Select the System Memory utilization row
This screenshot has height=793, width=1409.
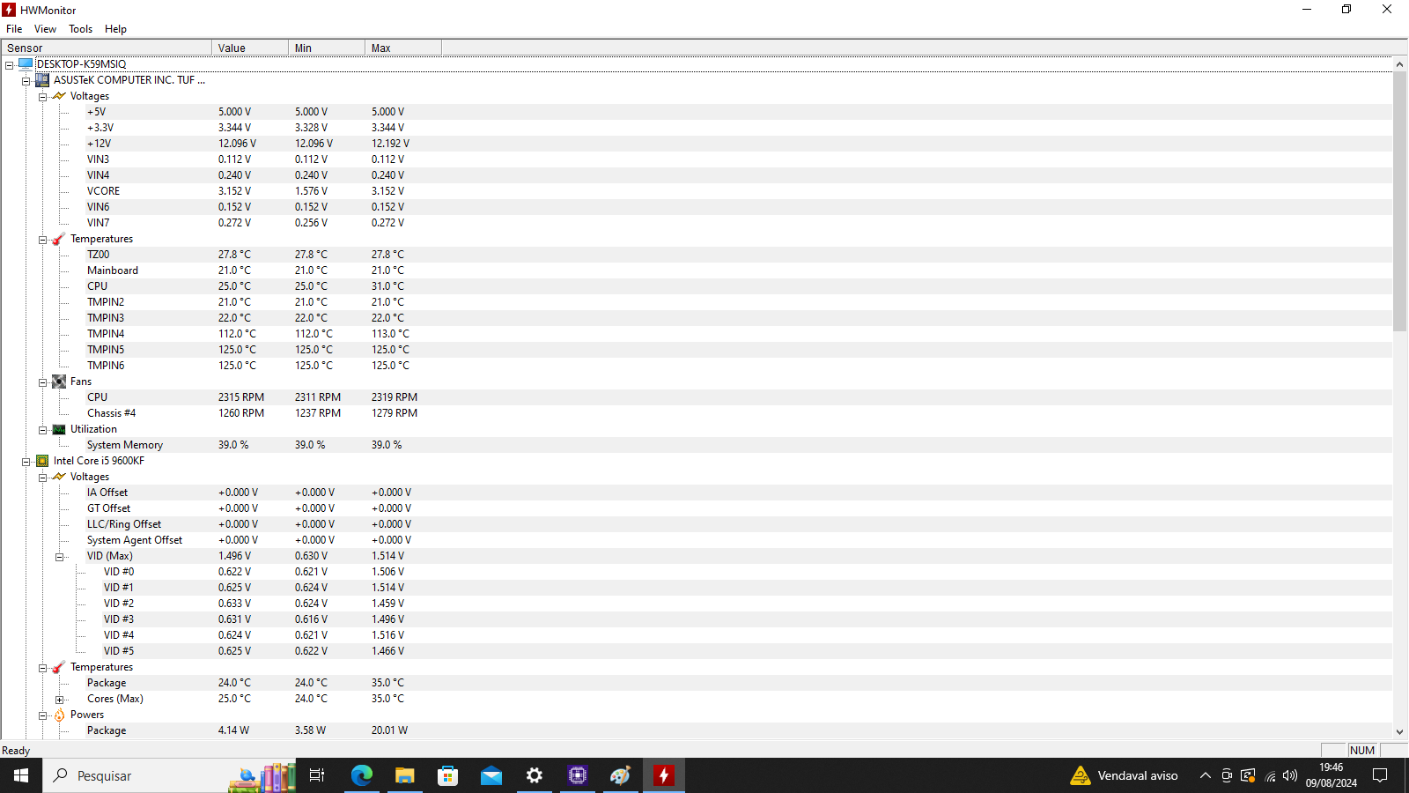coord(696,445)
